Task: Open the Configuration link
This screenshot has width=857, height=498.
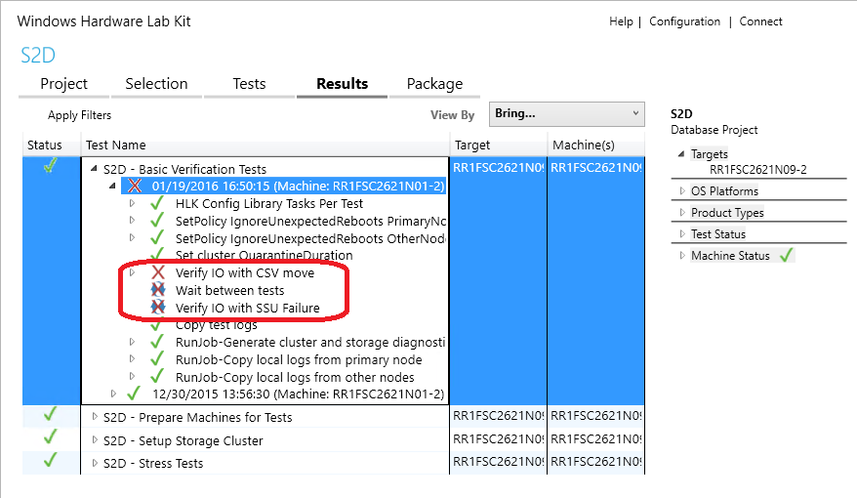Action: tap(684, 21)
